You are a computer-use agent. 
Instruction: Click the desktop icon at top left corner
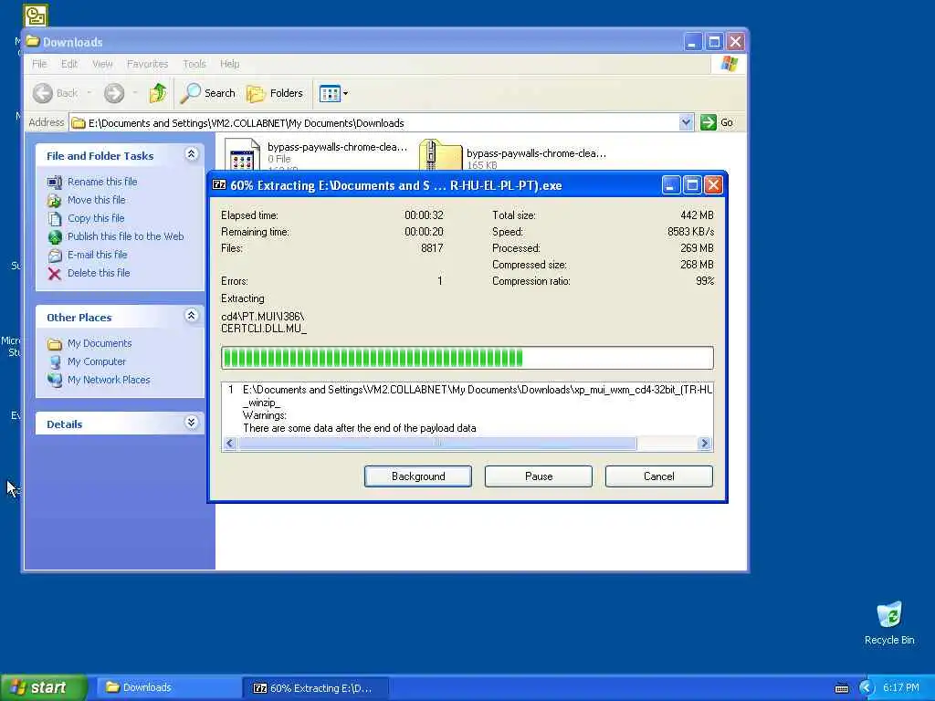click(x=36, y=15)
